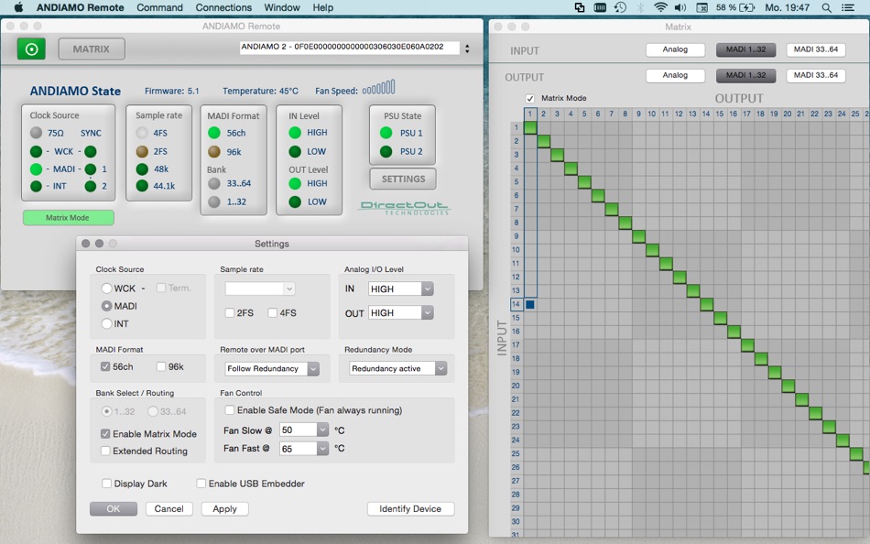The image size is (870, 544).
Task: Select INPUT Analog tab in Matrix
Action: pyautogui.click(x=675, y=49)
